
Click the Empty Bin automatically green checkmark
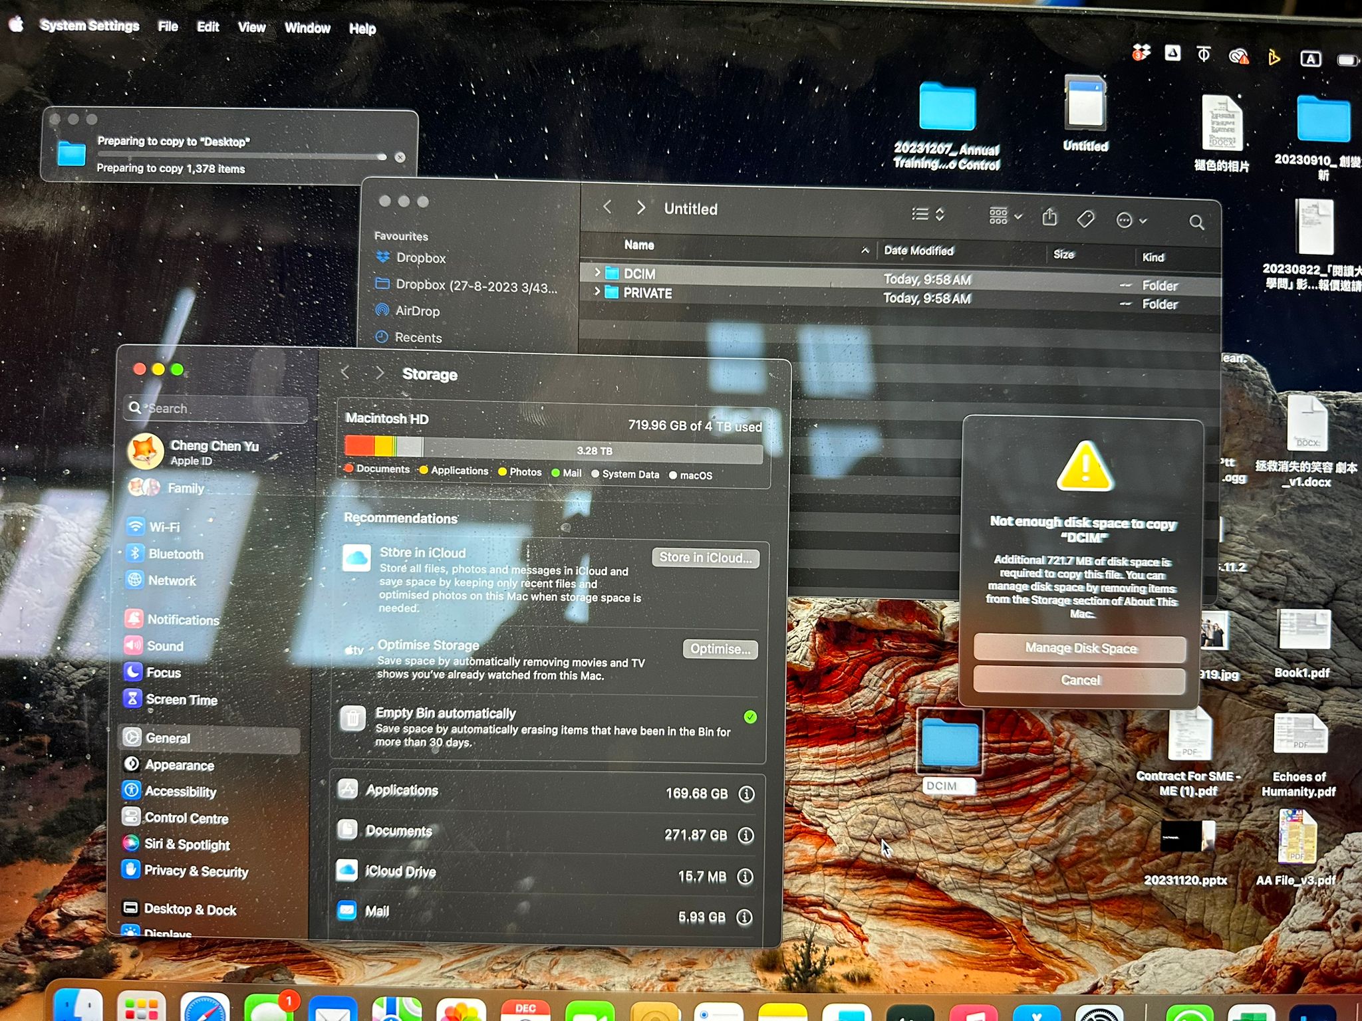[x=750, y=717]
